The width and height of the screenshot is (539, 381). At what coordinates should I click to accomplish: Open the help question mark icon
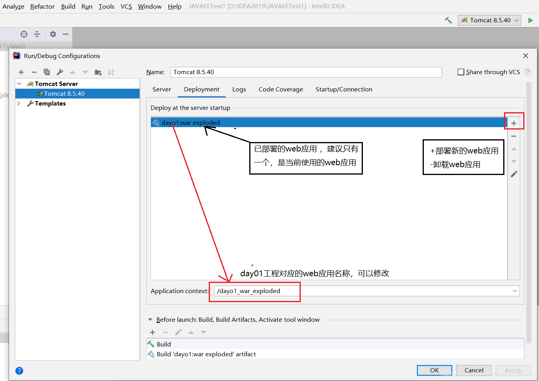19,371
